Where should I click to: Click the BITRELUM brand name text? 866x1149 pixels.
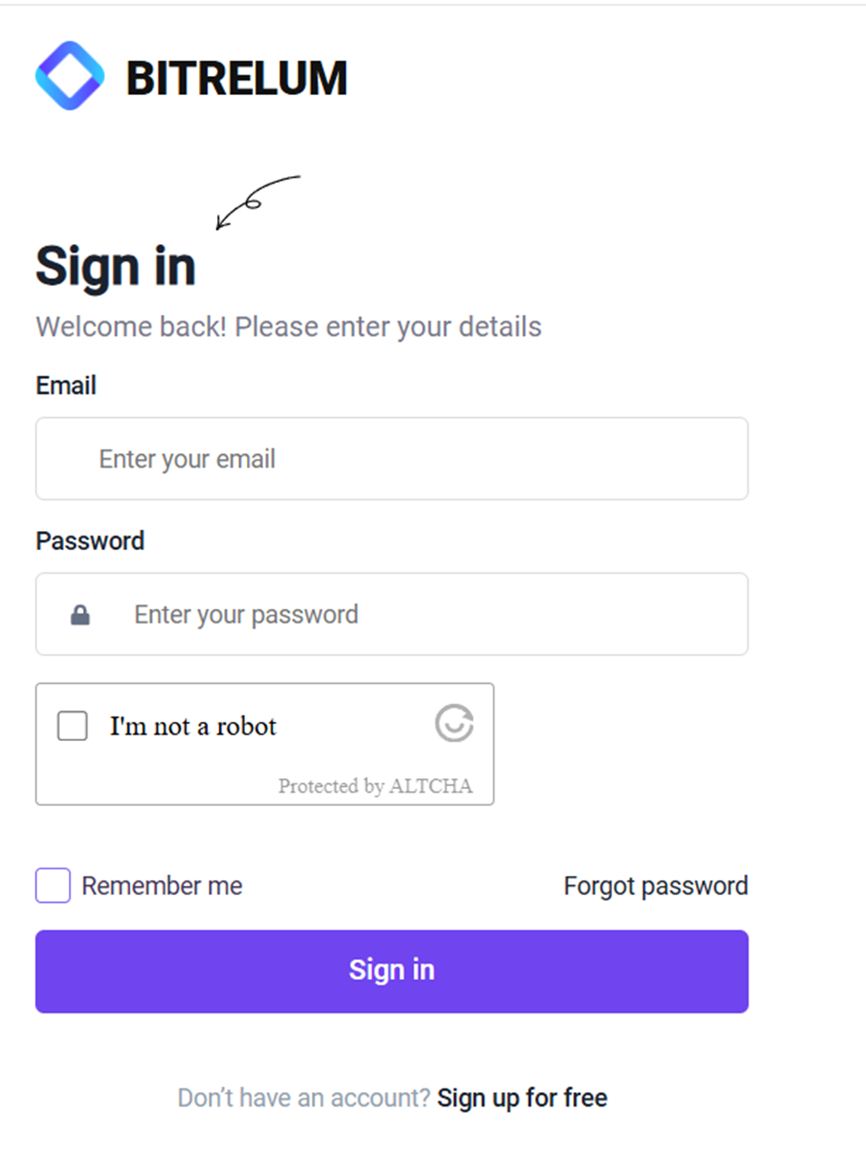[x=237, y=78]
